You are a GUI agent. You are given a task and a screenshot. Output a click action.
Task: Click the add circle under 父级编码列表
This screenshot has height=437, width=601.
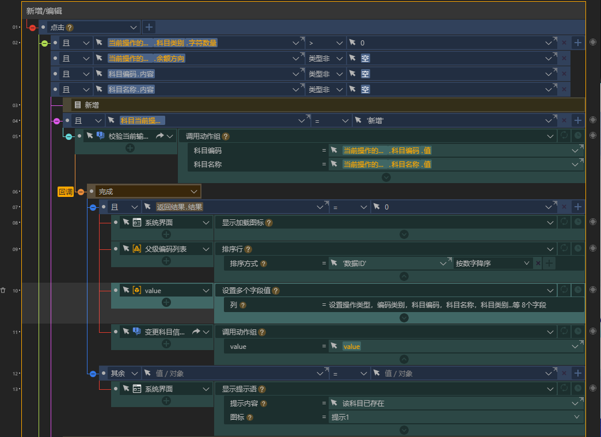tap(166, 261)
